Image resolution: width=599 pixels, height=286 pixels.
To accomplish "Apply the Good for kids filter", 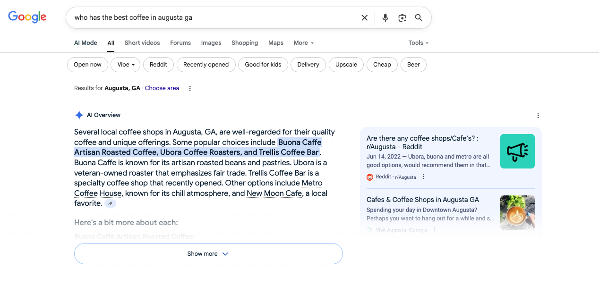I will click(263, 65).
